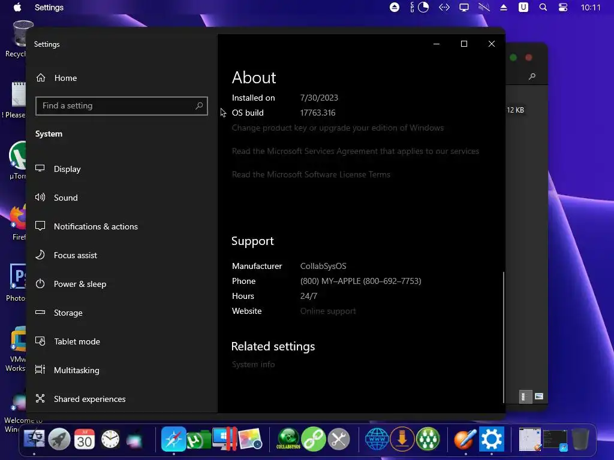Image resolution: width=614 pixels, height=460 pixels.
Task: Click the 10:11 clock in menu bar
Action: (x=590, y=7)
